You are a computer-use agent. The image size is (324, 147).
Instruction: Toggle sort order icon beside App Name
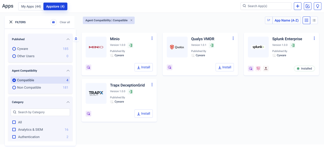(x=269, y=20)
